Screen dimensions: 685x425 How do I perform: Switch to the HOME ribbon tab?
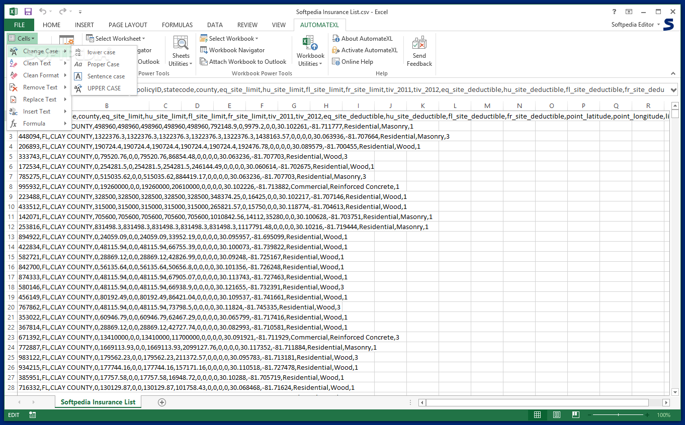click(x=51, y=25)
